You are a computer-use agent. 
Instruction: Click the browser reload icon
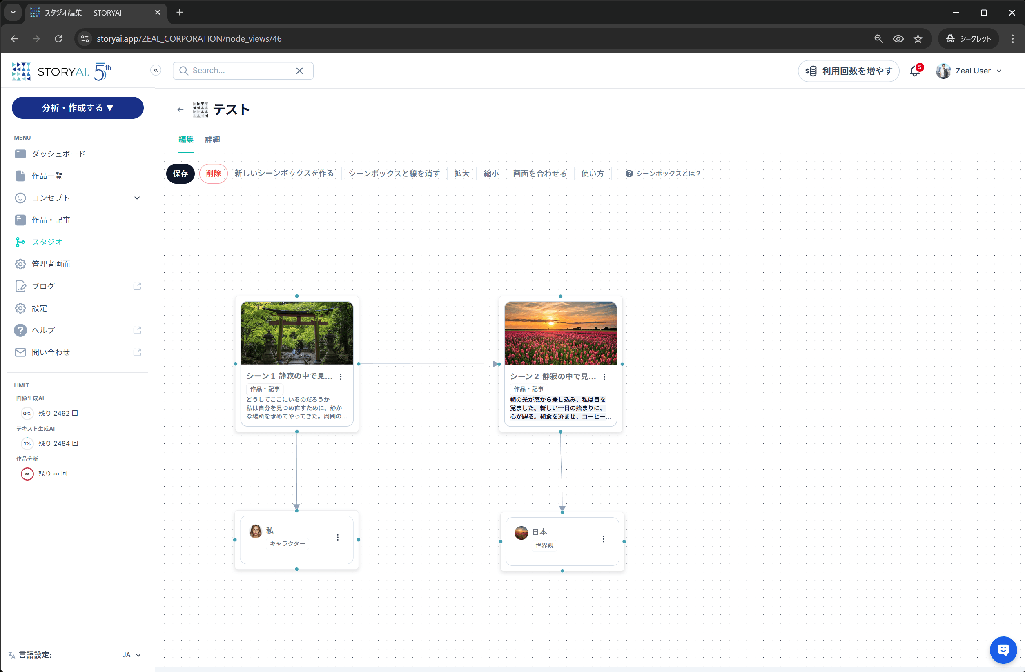pos(58,39)
